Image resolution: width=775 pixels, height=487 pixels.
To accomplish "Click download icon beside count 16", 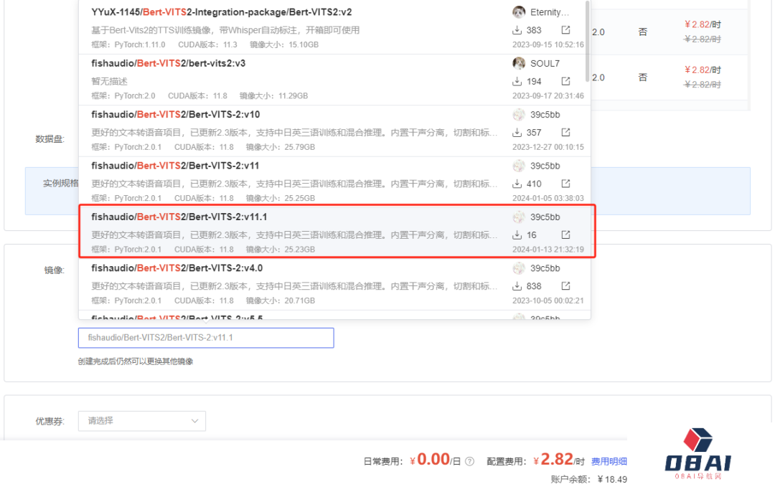I will pyautogui.click(x=517, y=235).
